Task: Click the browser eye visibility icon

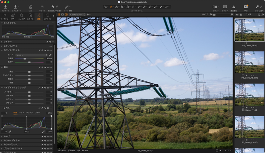Action: tap(237, 15)
